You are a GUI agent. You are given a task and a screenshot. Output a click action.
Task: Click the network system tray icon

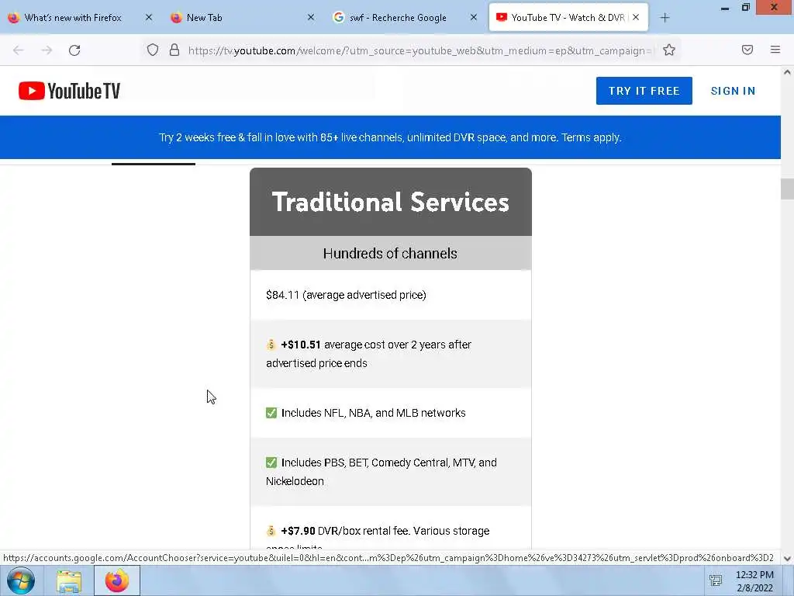pos(716,580)
